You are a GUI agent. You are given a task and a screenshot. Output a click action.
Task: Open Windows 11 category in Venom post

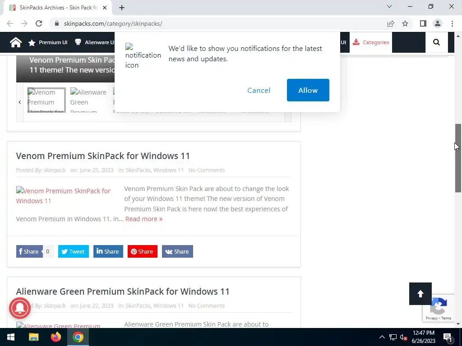click(x=169, y=170)
